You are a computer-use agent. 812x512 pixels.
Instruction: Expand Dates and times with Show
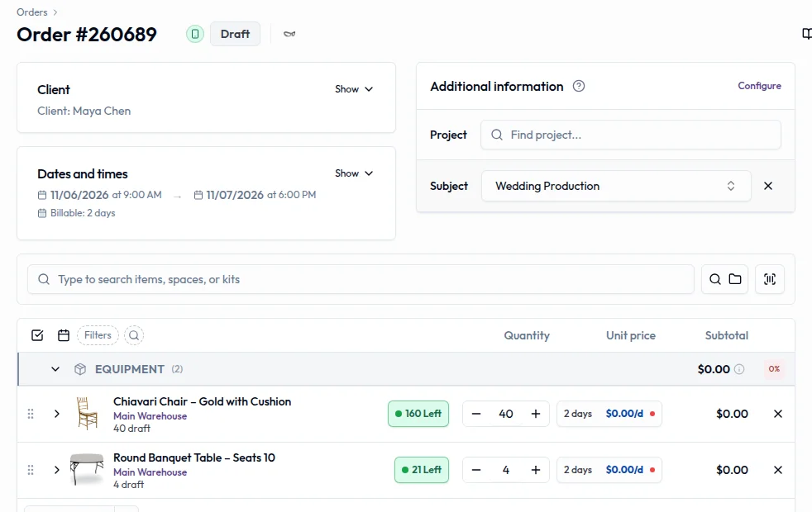[x=354, y=173]
